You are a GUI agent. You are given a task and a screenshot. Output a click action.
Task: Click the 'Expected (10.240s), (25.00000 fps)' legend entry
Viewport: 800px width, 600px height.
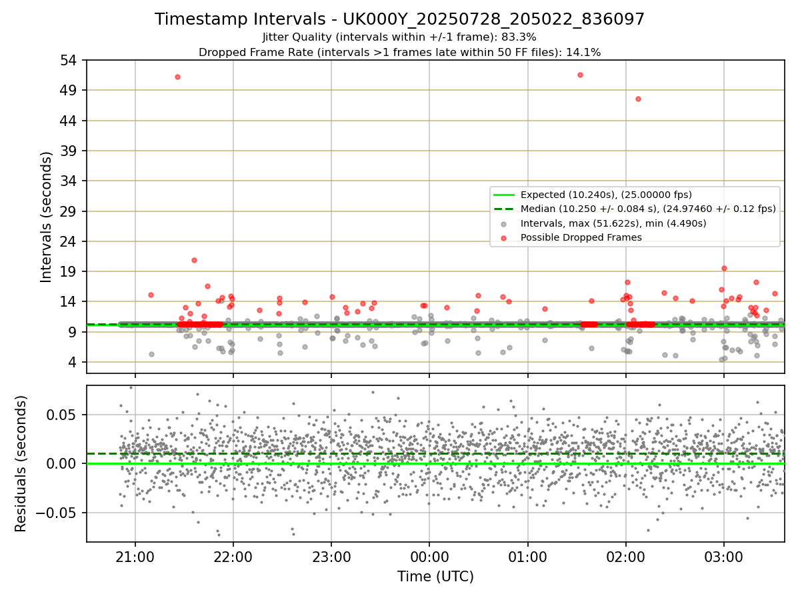point(606,195)
